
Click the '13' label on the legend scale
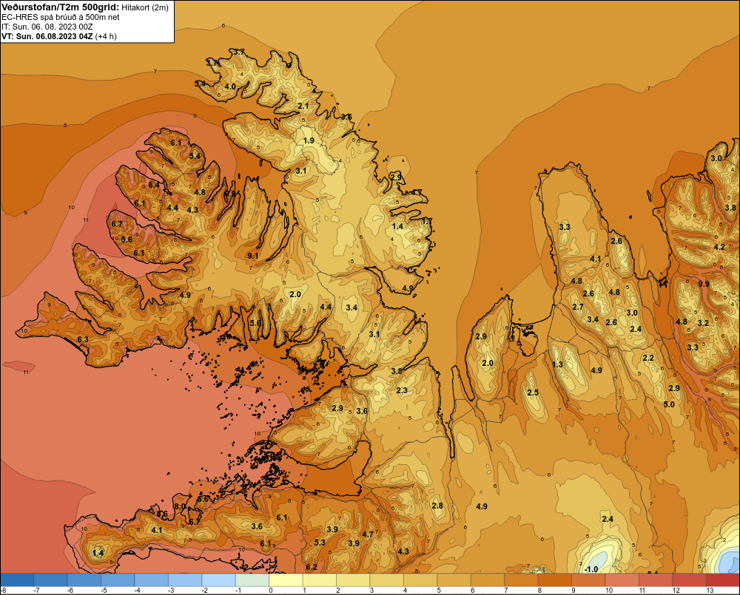[710, 591]
